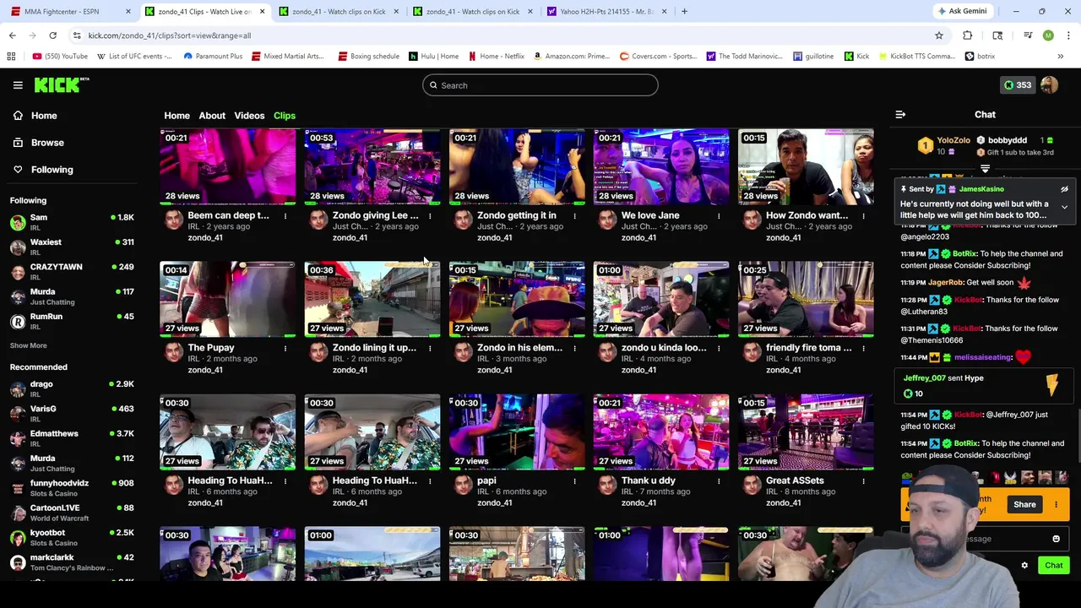
Task: Open recommended channel VarisG
Action: point(72,413)
